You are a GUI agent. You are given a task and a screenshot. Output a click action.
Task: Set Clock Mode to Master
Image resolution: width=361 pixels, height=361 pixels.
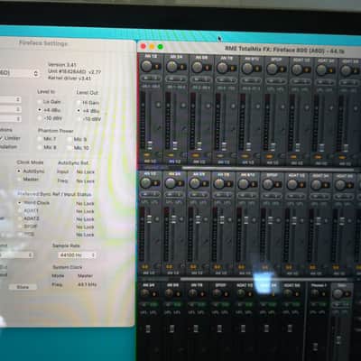(19, 179)
